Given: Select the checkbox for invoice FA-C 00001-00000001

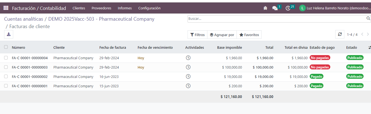Looking at the screenshot, I should (6, 86).
